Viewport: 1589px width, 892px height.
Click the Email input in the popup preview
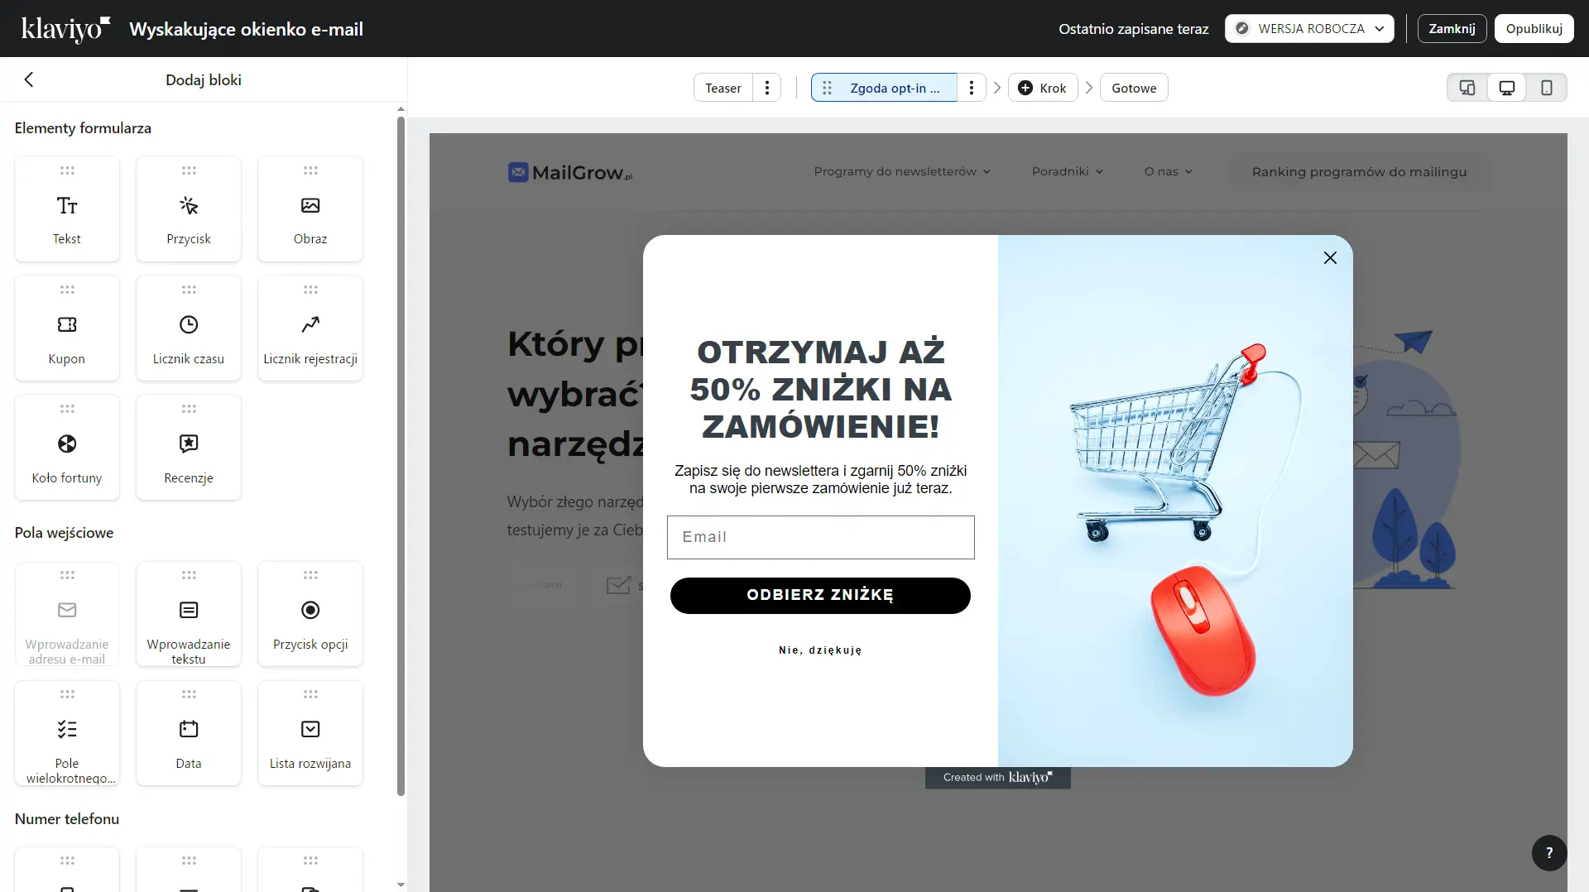click(x=820, y=537)
